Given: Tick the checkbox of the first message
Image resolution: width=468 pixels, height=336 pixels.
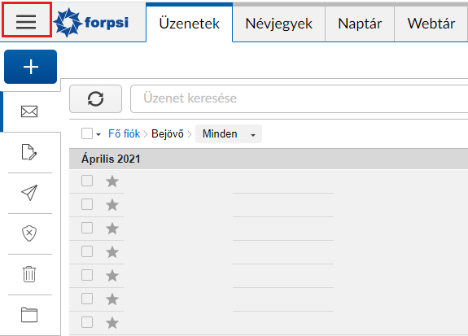Looking at the screenshot, I should 87,181.
